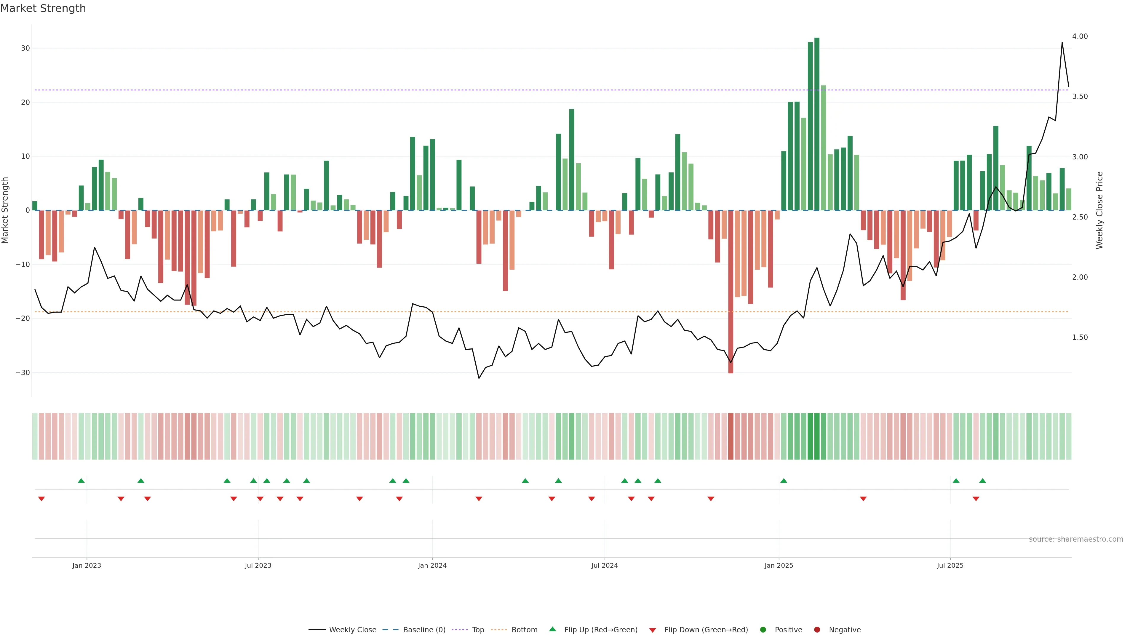1138x640 pixels.
Task: Click the Negative dark red circle legend icon
Action: click(x=817, y=630)
